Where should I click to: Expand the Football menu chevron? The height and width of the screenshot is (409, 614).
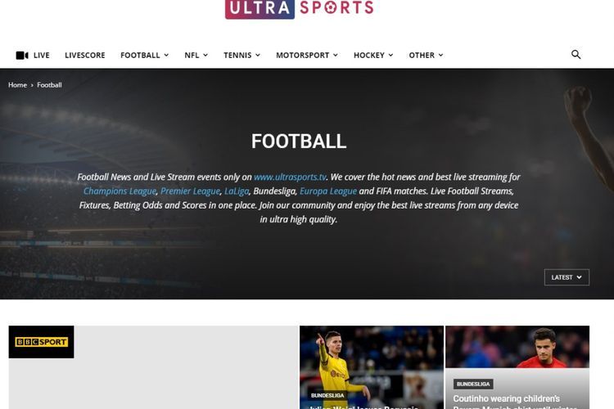[166, 55]
